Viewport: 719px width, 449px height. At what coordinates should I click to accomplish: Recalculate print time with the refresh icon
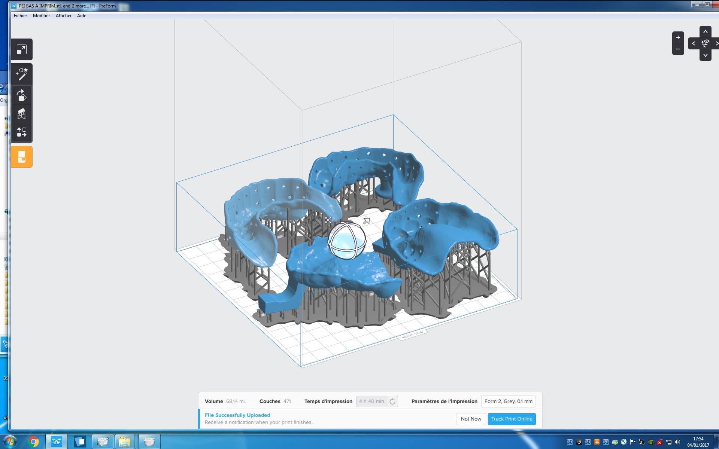(x=392, y=401)
